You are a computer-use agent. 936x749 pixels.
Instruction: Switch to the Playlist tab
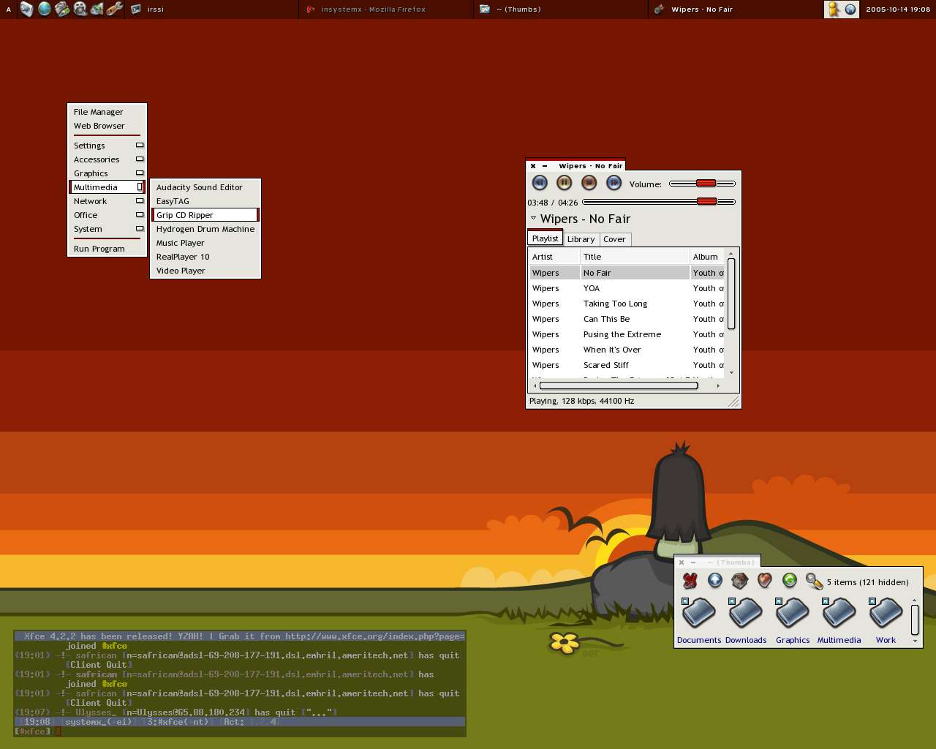[546, 238]
